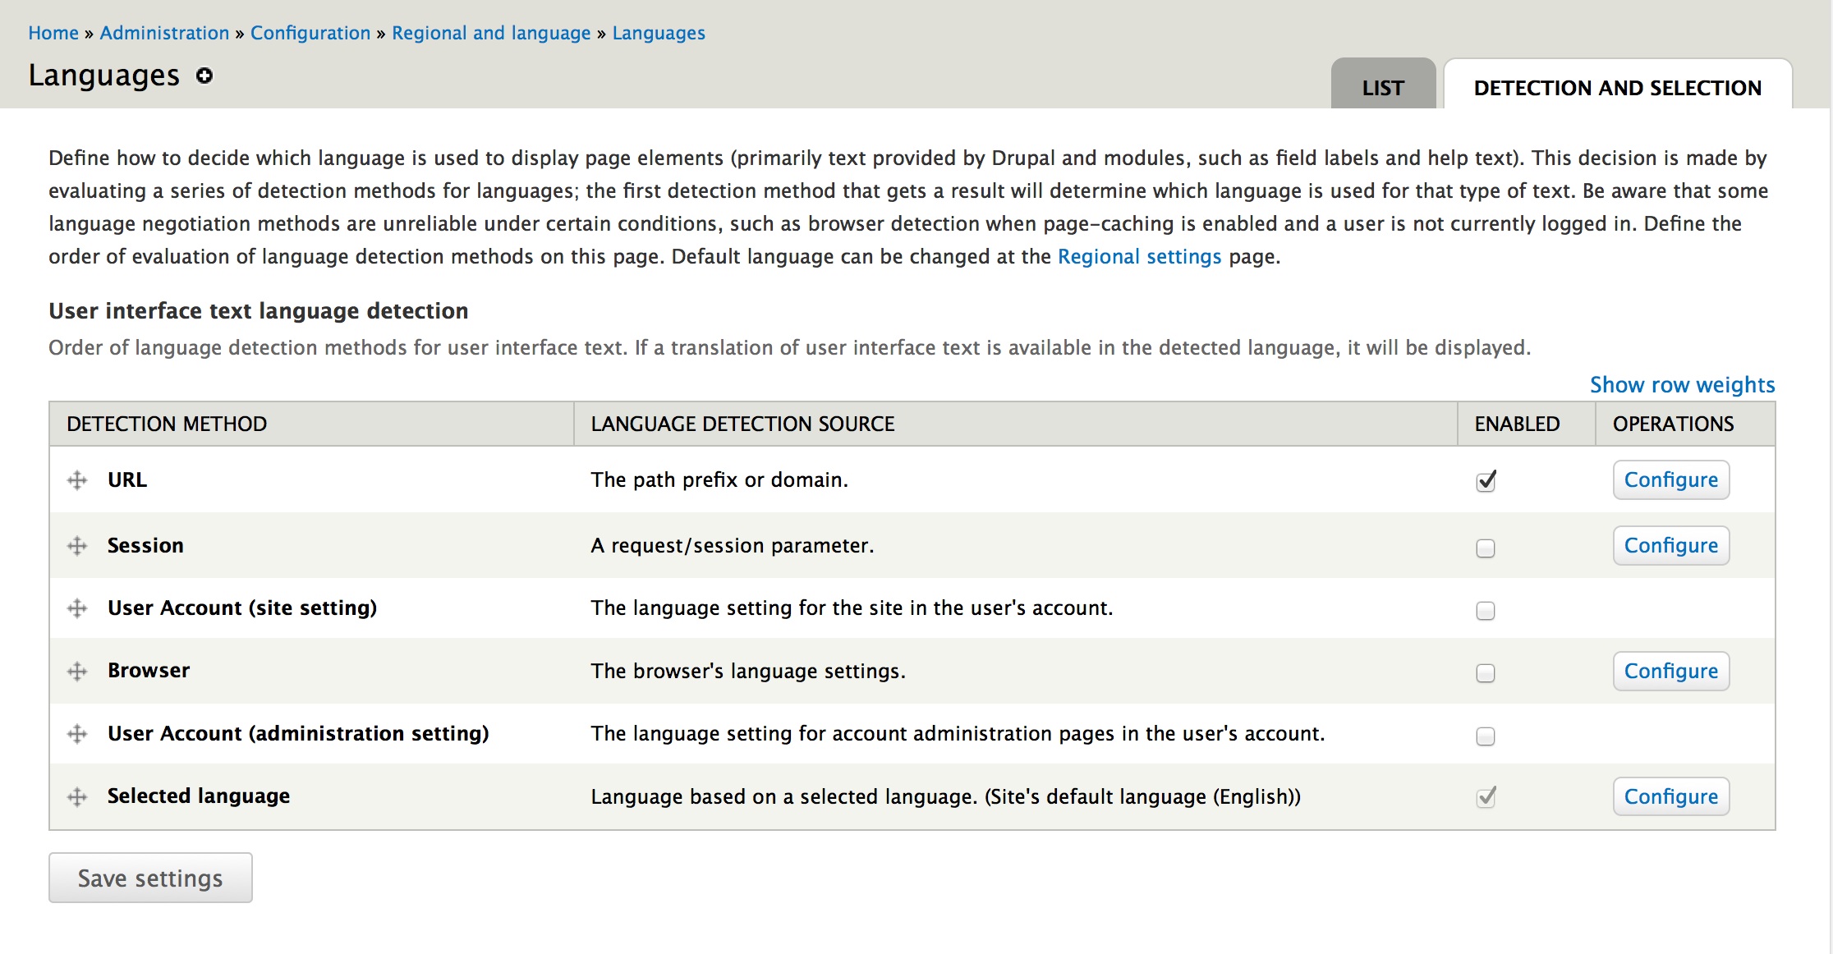Image resolution: width=1833 pixels, height=954 pixels.
Task: Click the Selected language enabled checkbox
Action: pyautogui.click(x=1486, y=797)
